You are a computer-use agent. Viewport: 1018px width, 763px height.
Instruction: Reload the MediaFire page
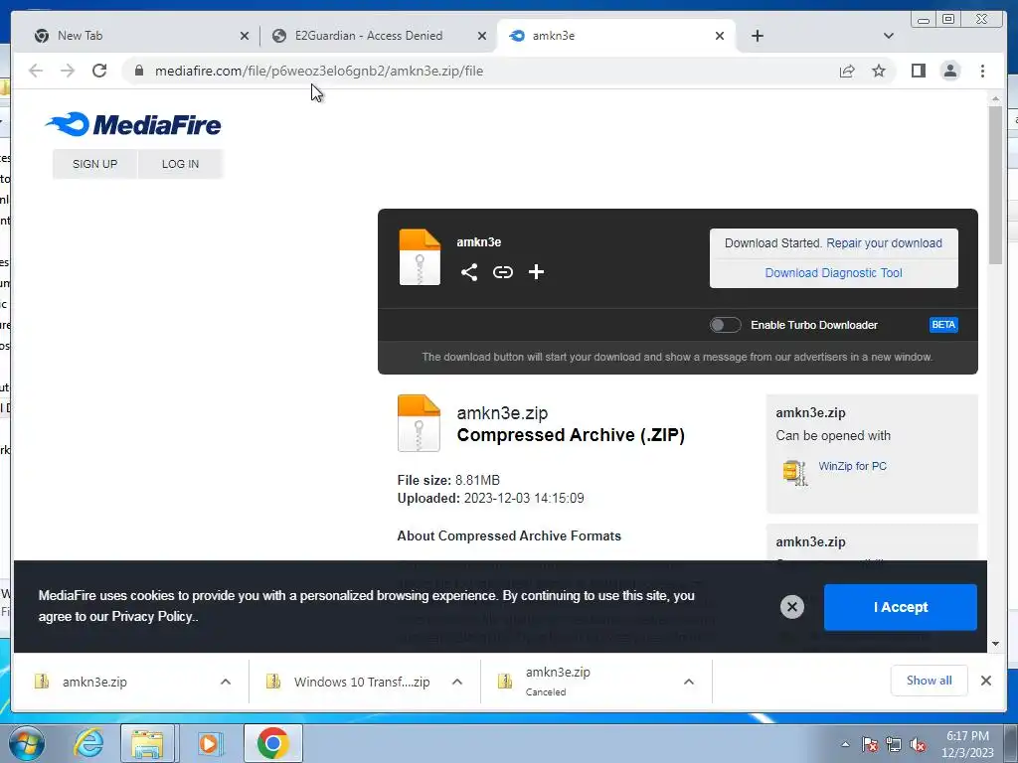click(99, 71)
